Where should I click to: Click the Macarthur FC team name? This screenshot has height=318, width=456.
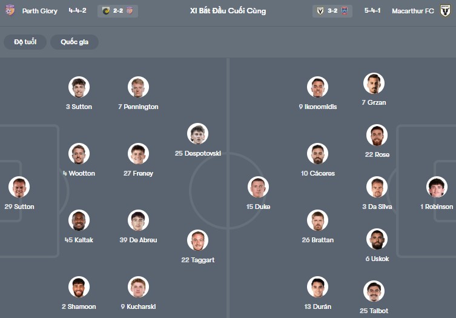click(412, 11)
